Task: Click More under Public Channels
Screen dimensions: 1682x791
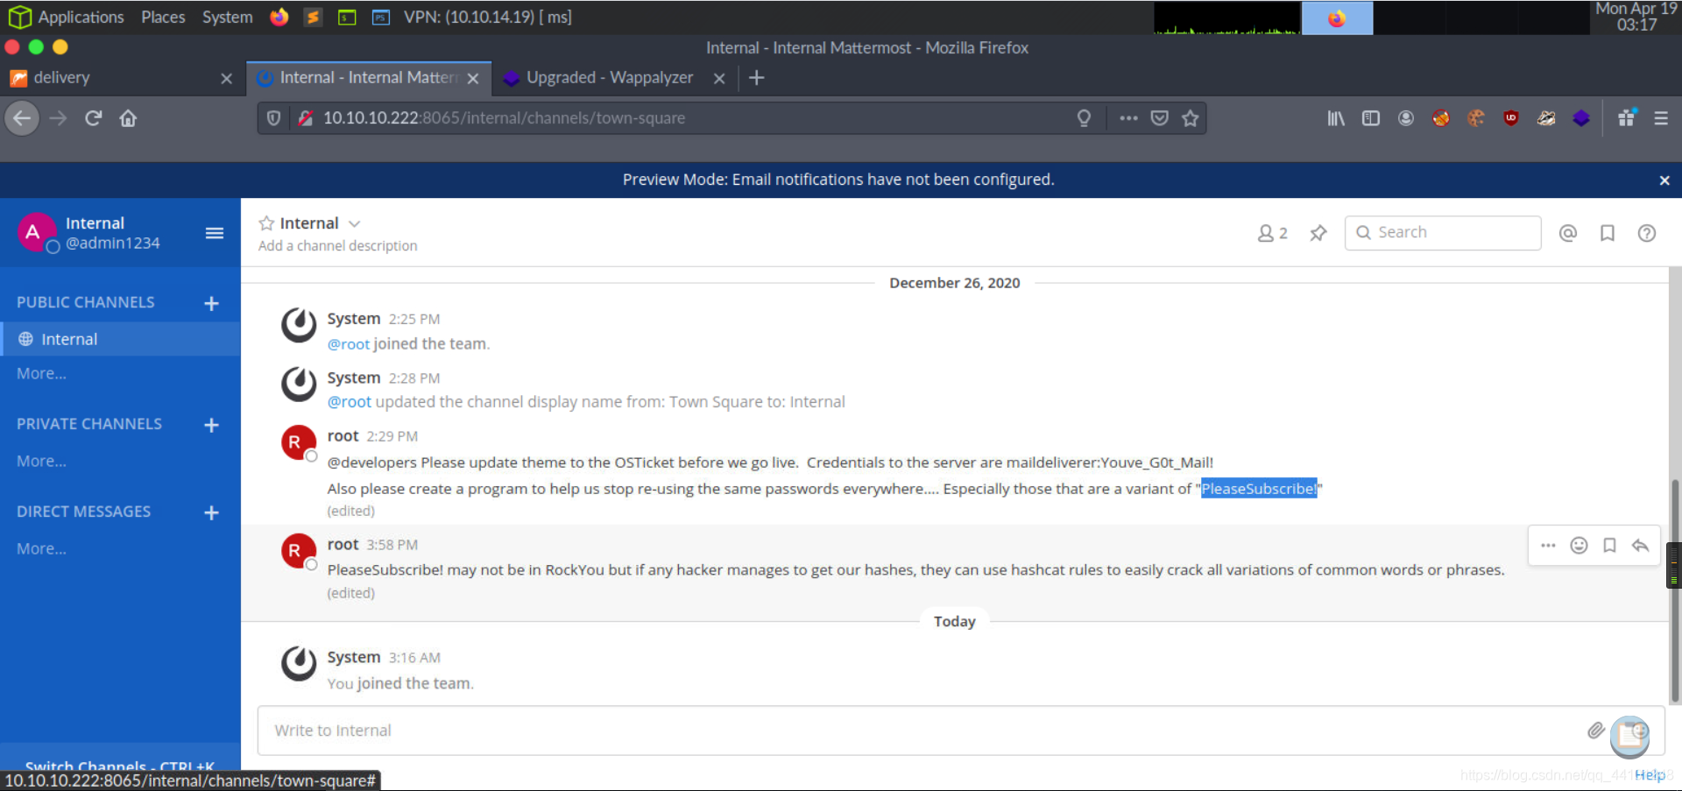Action: tap(41, 373)
